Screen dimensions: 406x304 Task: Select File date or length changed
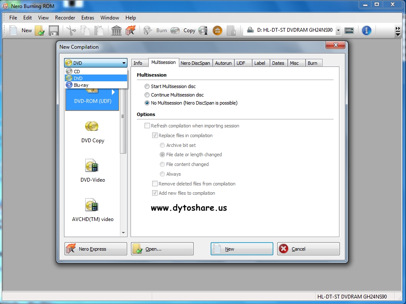[191, 155]
